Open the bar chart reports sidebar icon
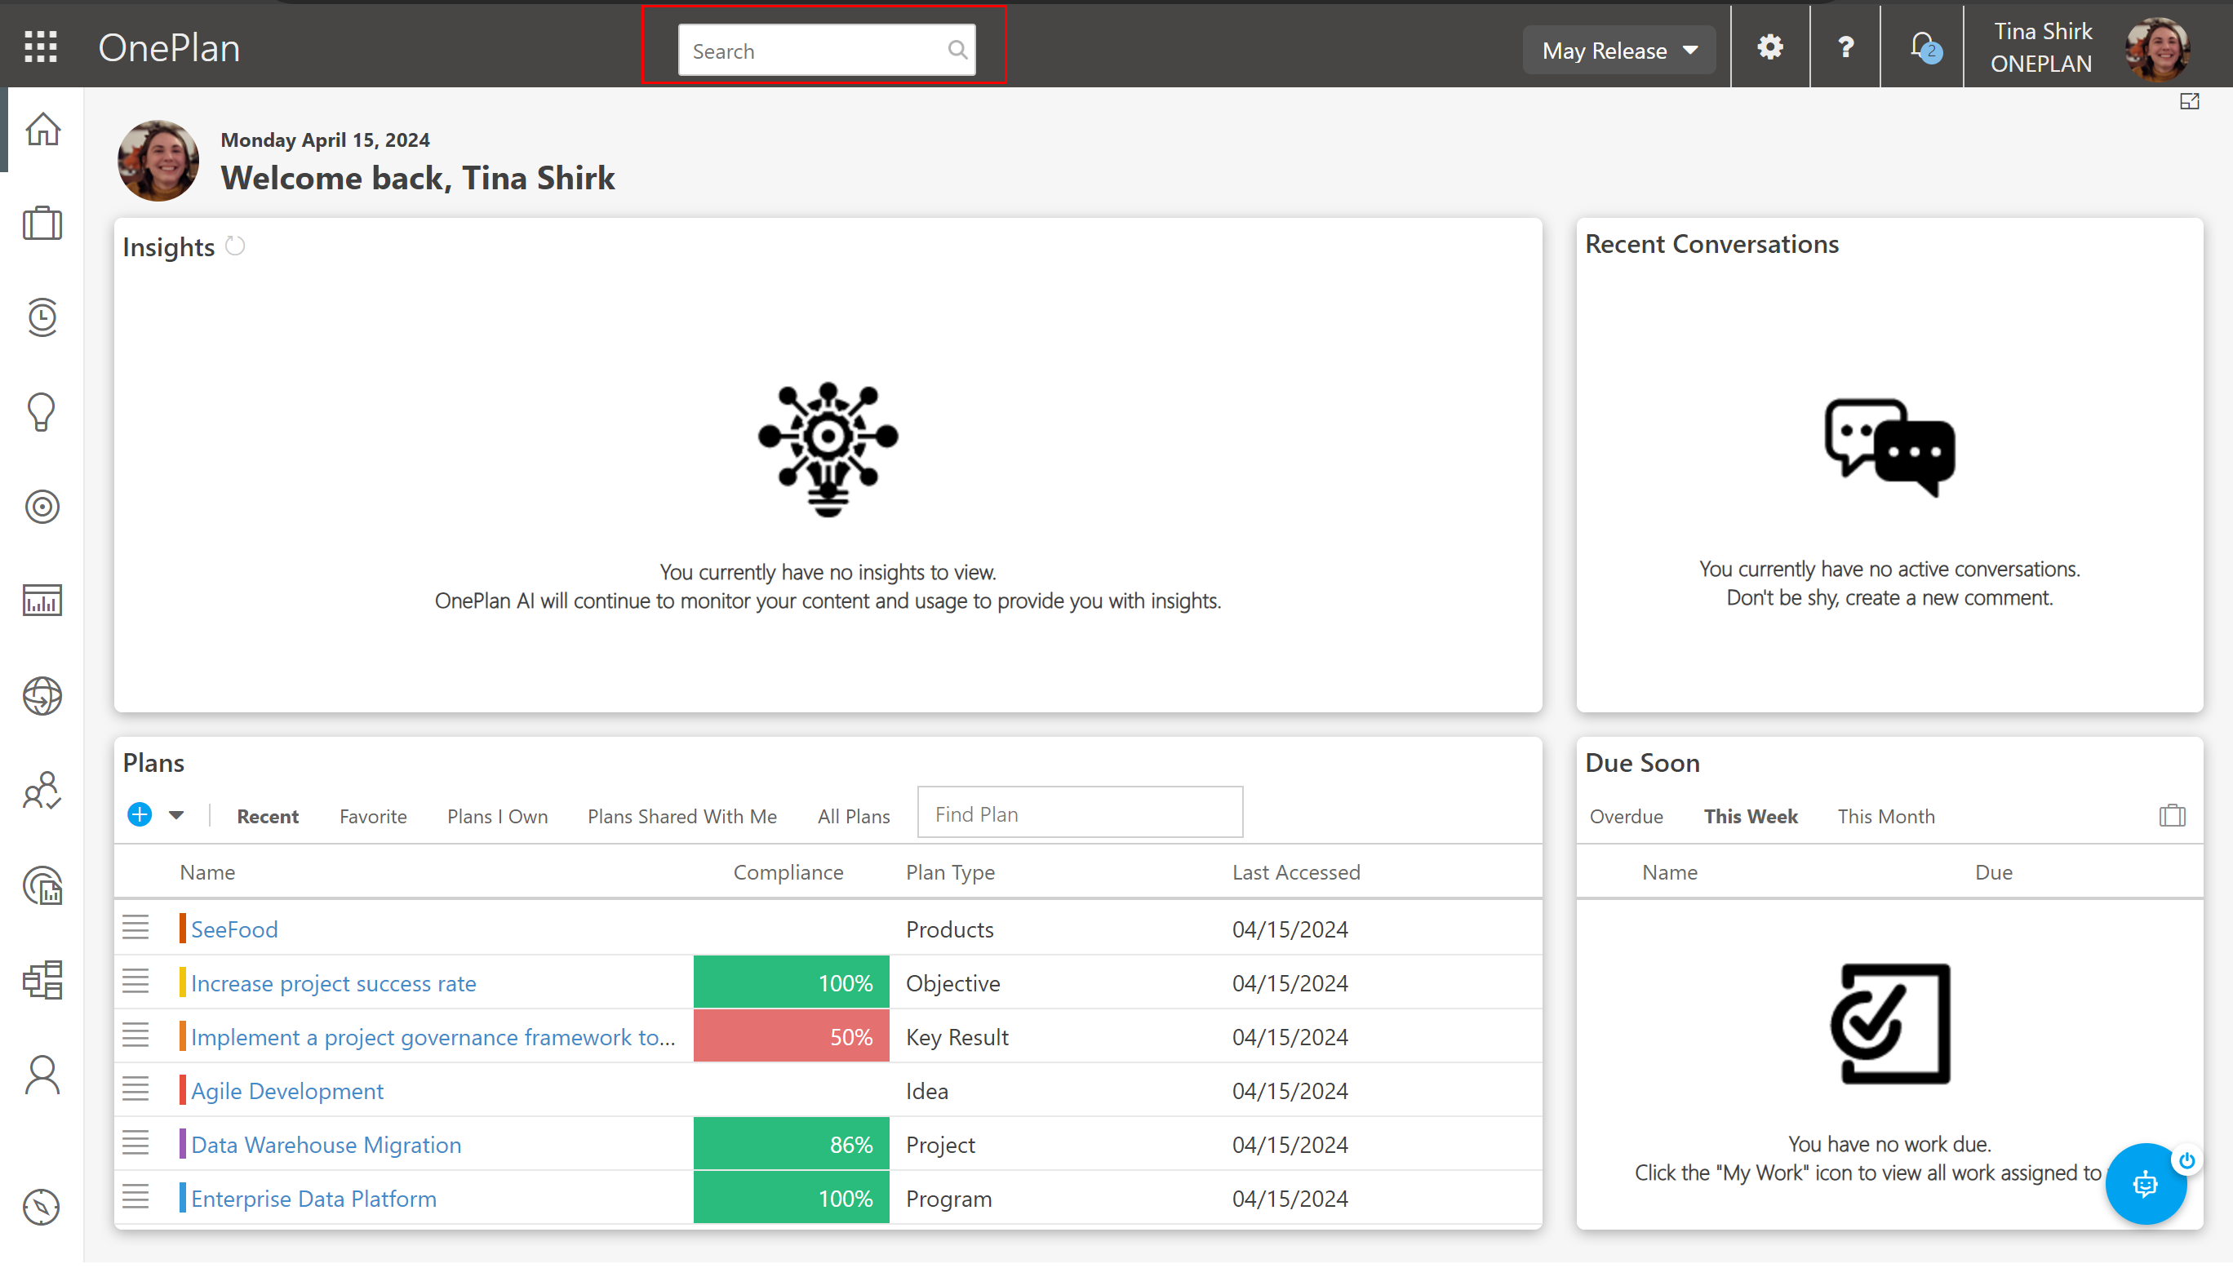Image resolution: width=2233 pixels, height=1268 pixels. 42,602
